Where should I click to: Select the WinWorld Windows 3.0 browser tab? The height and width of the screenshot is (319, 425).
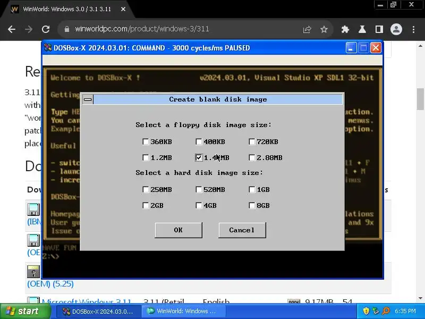(67, 9)
